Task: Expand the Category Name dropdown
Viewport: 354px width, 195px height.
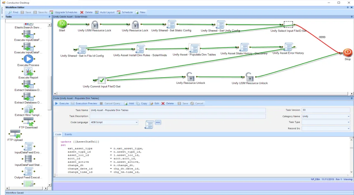Action: pyautogui.click(x=326, y=116)
